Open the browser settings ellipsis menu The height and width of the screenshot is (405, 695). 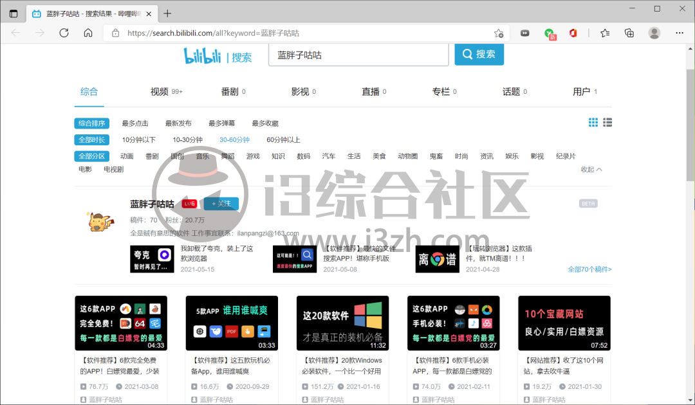click(680, 33)
